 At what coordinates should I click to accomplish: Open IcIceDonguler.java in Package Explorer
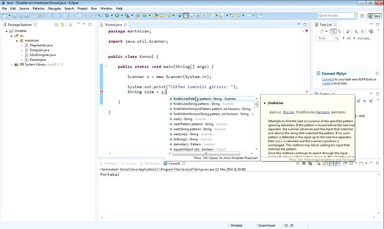click(x=42, y=55)
